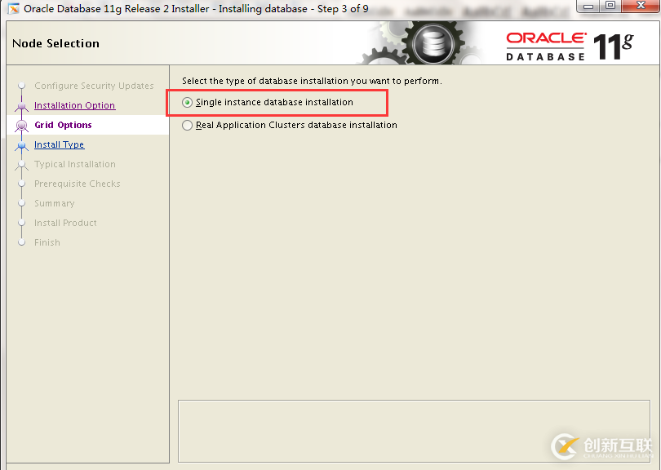Minimize the Oracle installer window

tap(589, 7)
